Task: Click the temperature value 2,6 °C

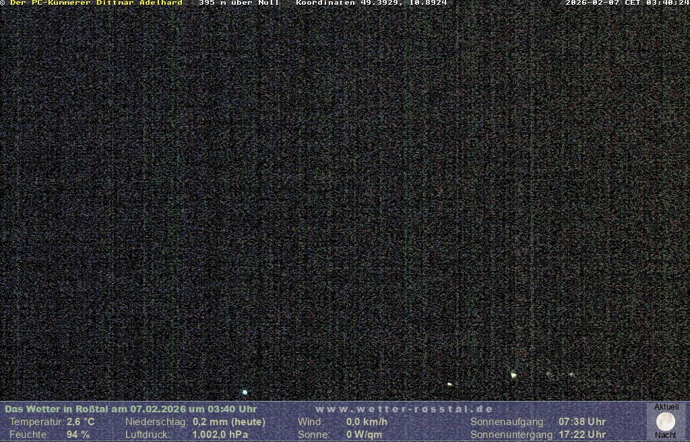Action: (81, 422)
